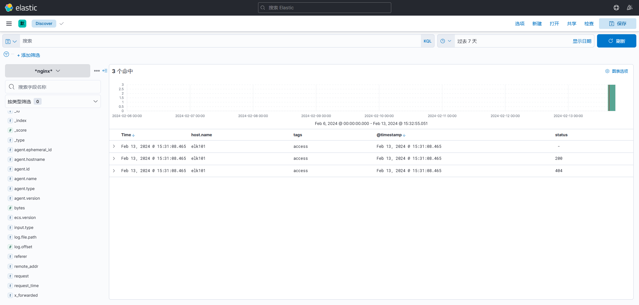Open the Share menu item

pyautogui.click(x=571, y=24)
